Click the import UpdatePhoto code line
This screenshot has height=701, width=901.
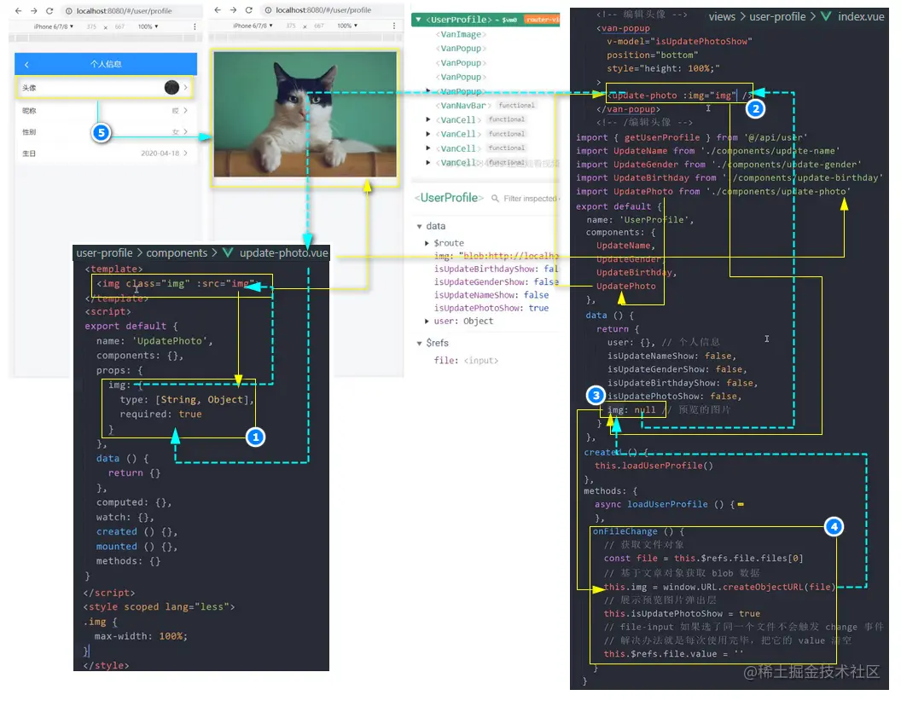pyautogui.click(x=713, y=192)
